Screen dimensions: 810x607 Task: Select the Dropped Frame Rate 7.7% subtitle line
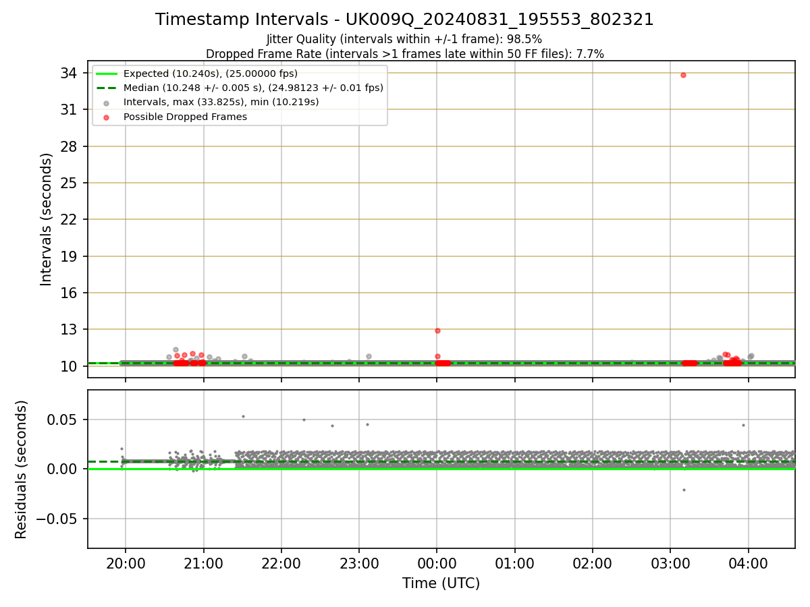(404, 53)
